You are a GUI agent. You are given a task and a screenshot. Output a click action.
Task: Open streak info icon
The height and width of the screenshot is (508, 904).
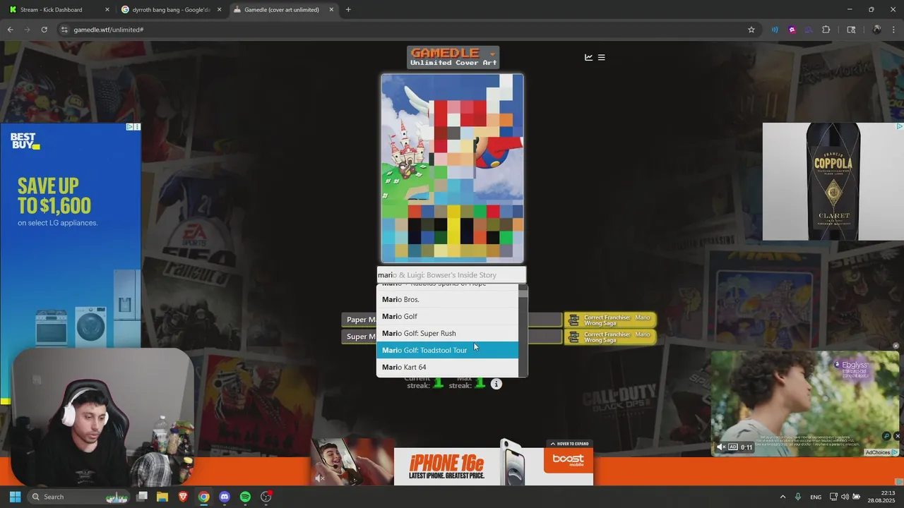pos(496,384)
